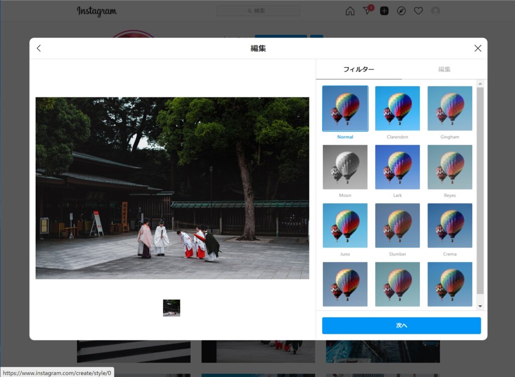Apply the Gingham filter
The image size is (515, 377).
tap(450, 108)
